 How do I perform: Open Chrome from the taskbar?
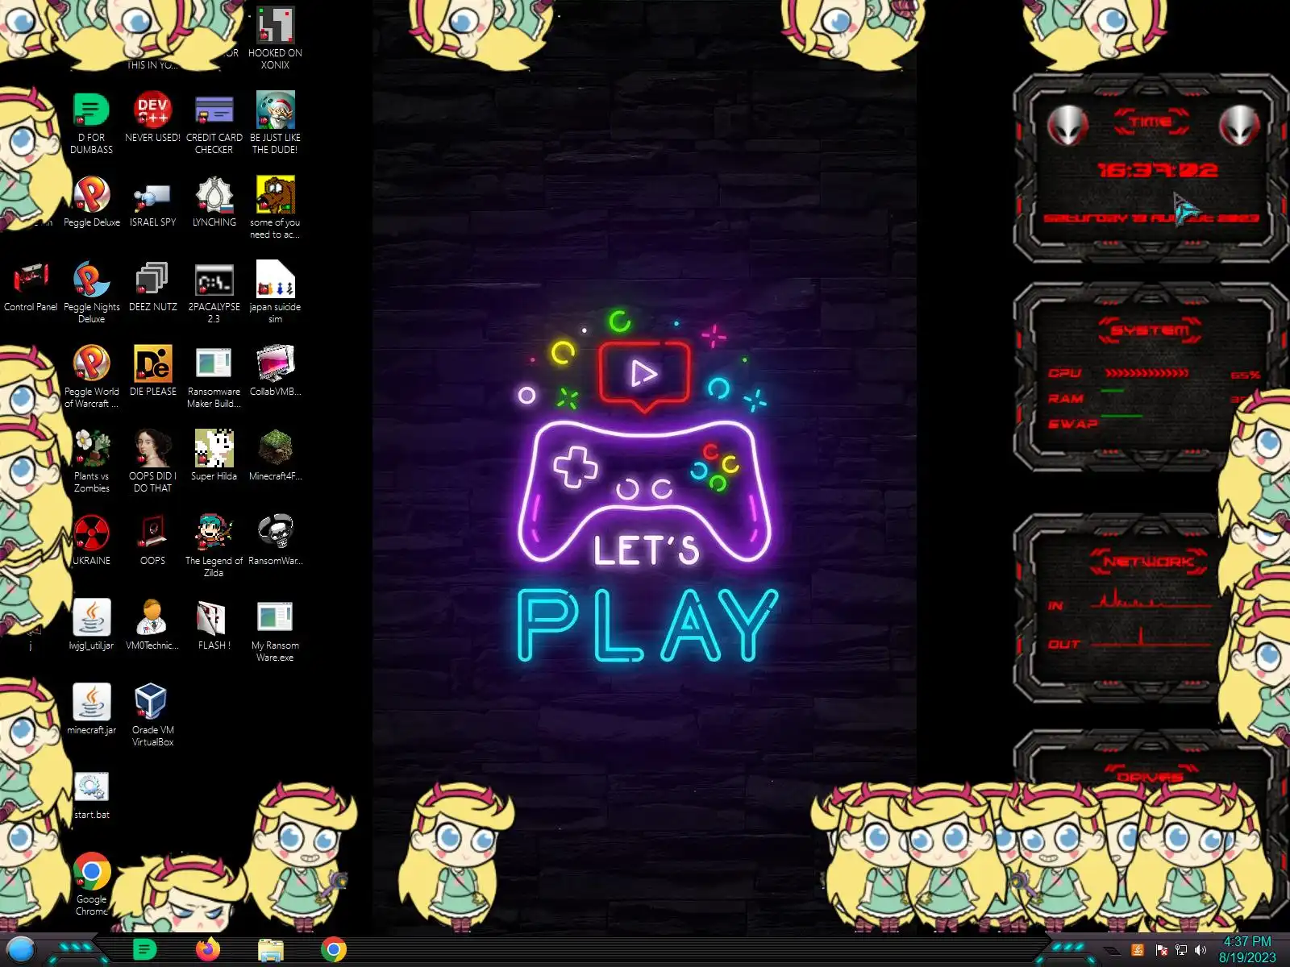click(x=334, y=950)
